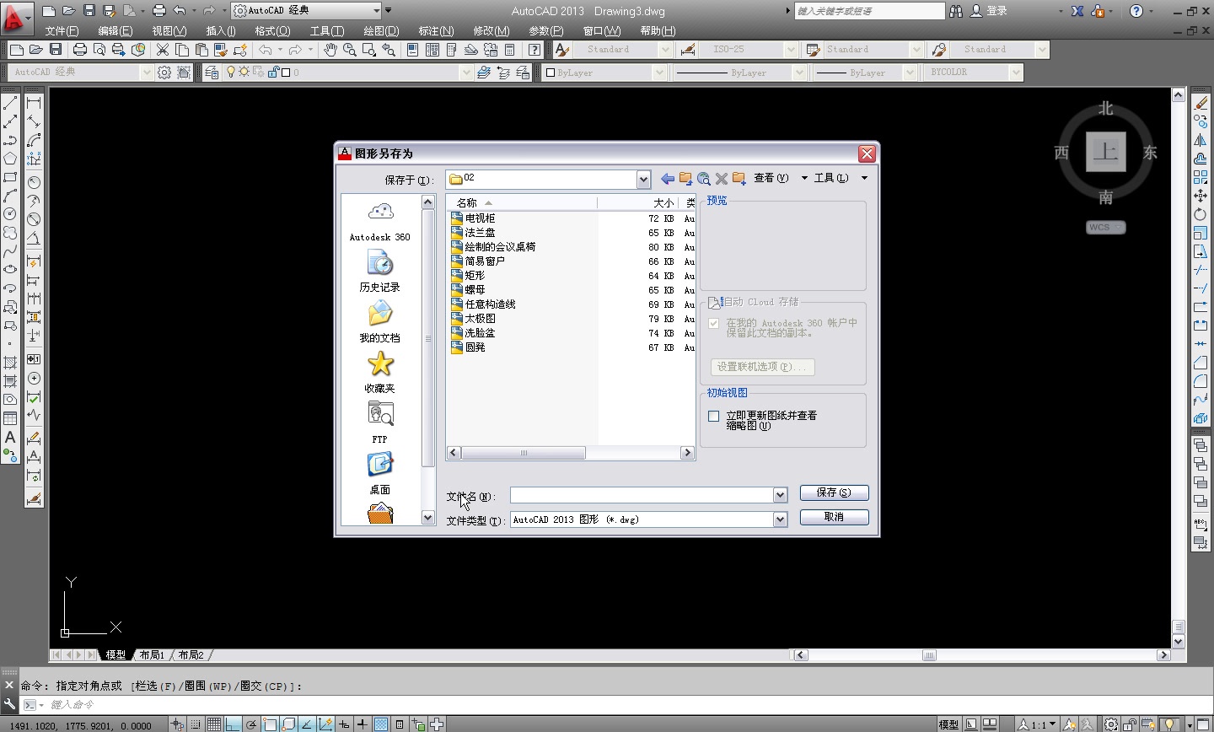
Task: Toggle Object Snap in status bar
Action: coord(270,724)
